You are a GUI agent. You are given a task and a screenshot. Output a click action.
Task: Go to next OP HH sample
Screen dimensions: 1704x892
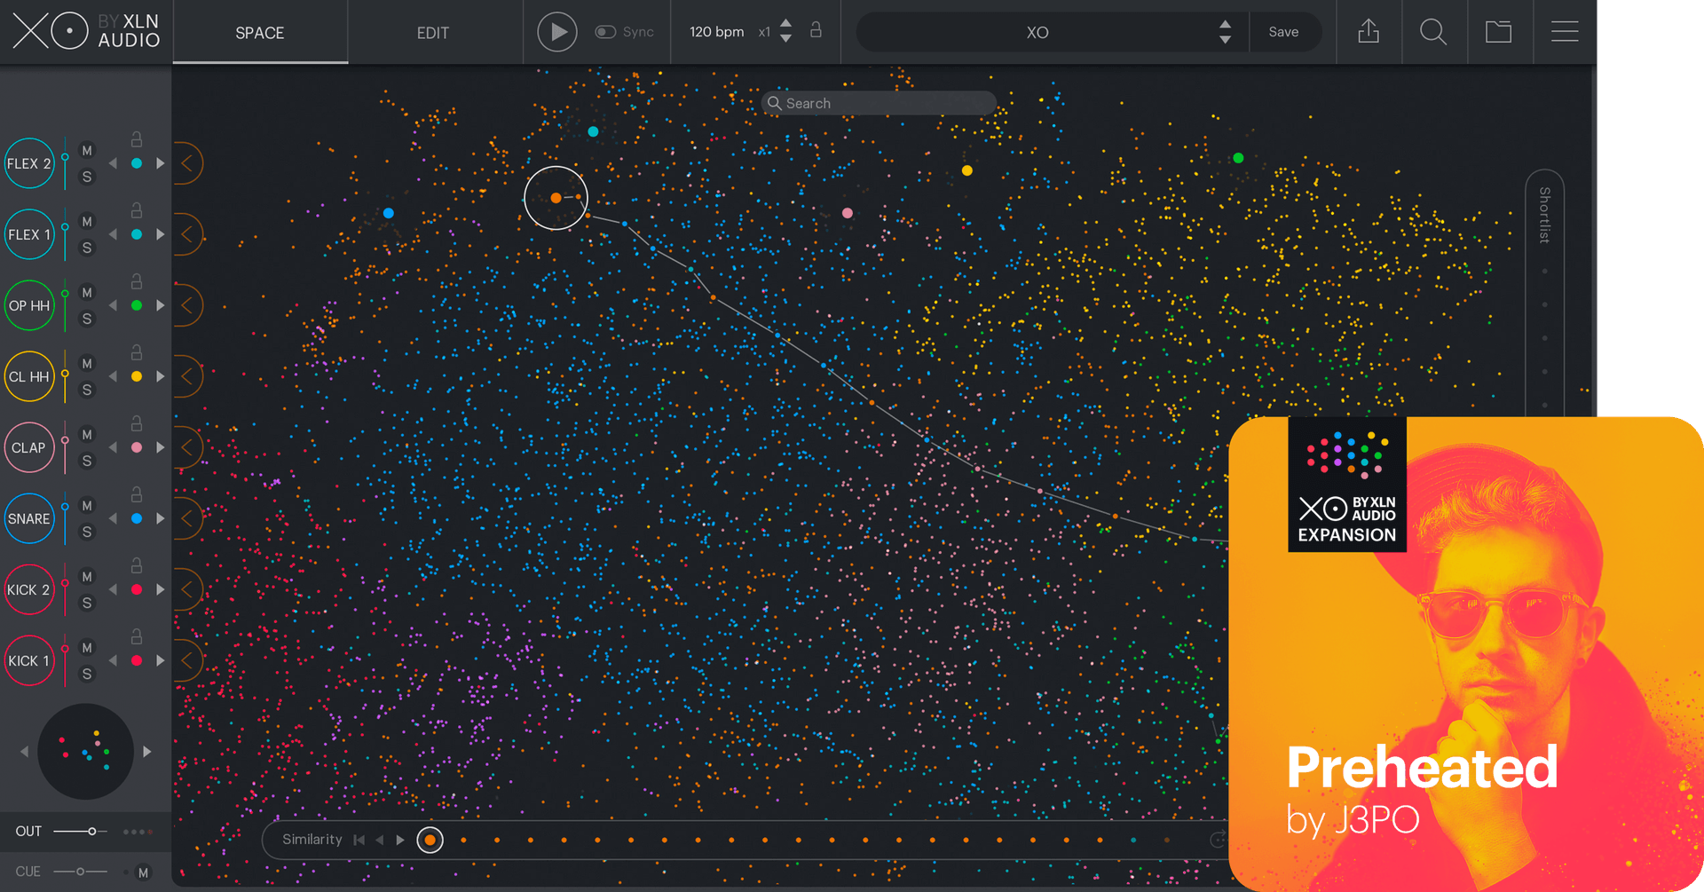coord(161,305)
